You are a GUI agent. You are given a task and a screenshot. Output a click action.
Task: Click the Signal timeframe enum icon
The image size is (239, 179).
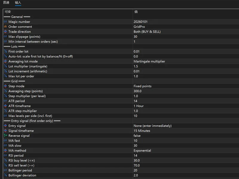tap(5, 131)
